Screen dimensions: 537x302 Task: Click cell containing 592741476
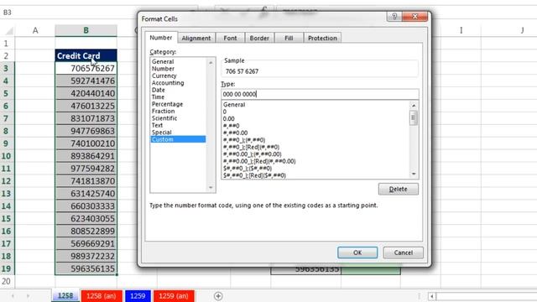86,81
